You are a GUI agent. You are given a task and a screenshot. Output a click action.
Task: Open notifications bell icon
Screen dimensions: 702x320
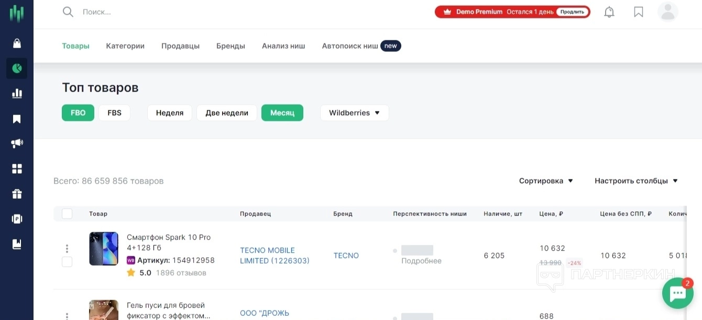coord(609,12)
